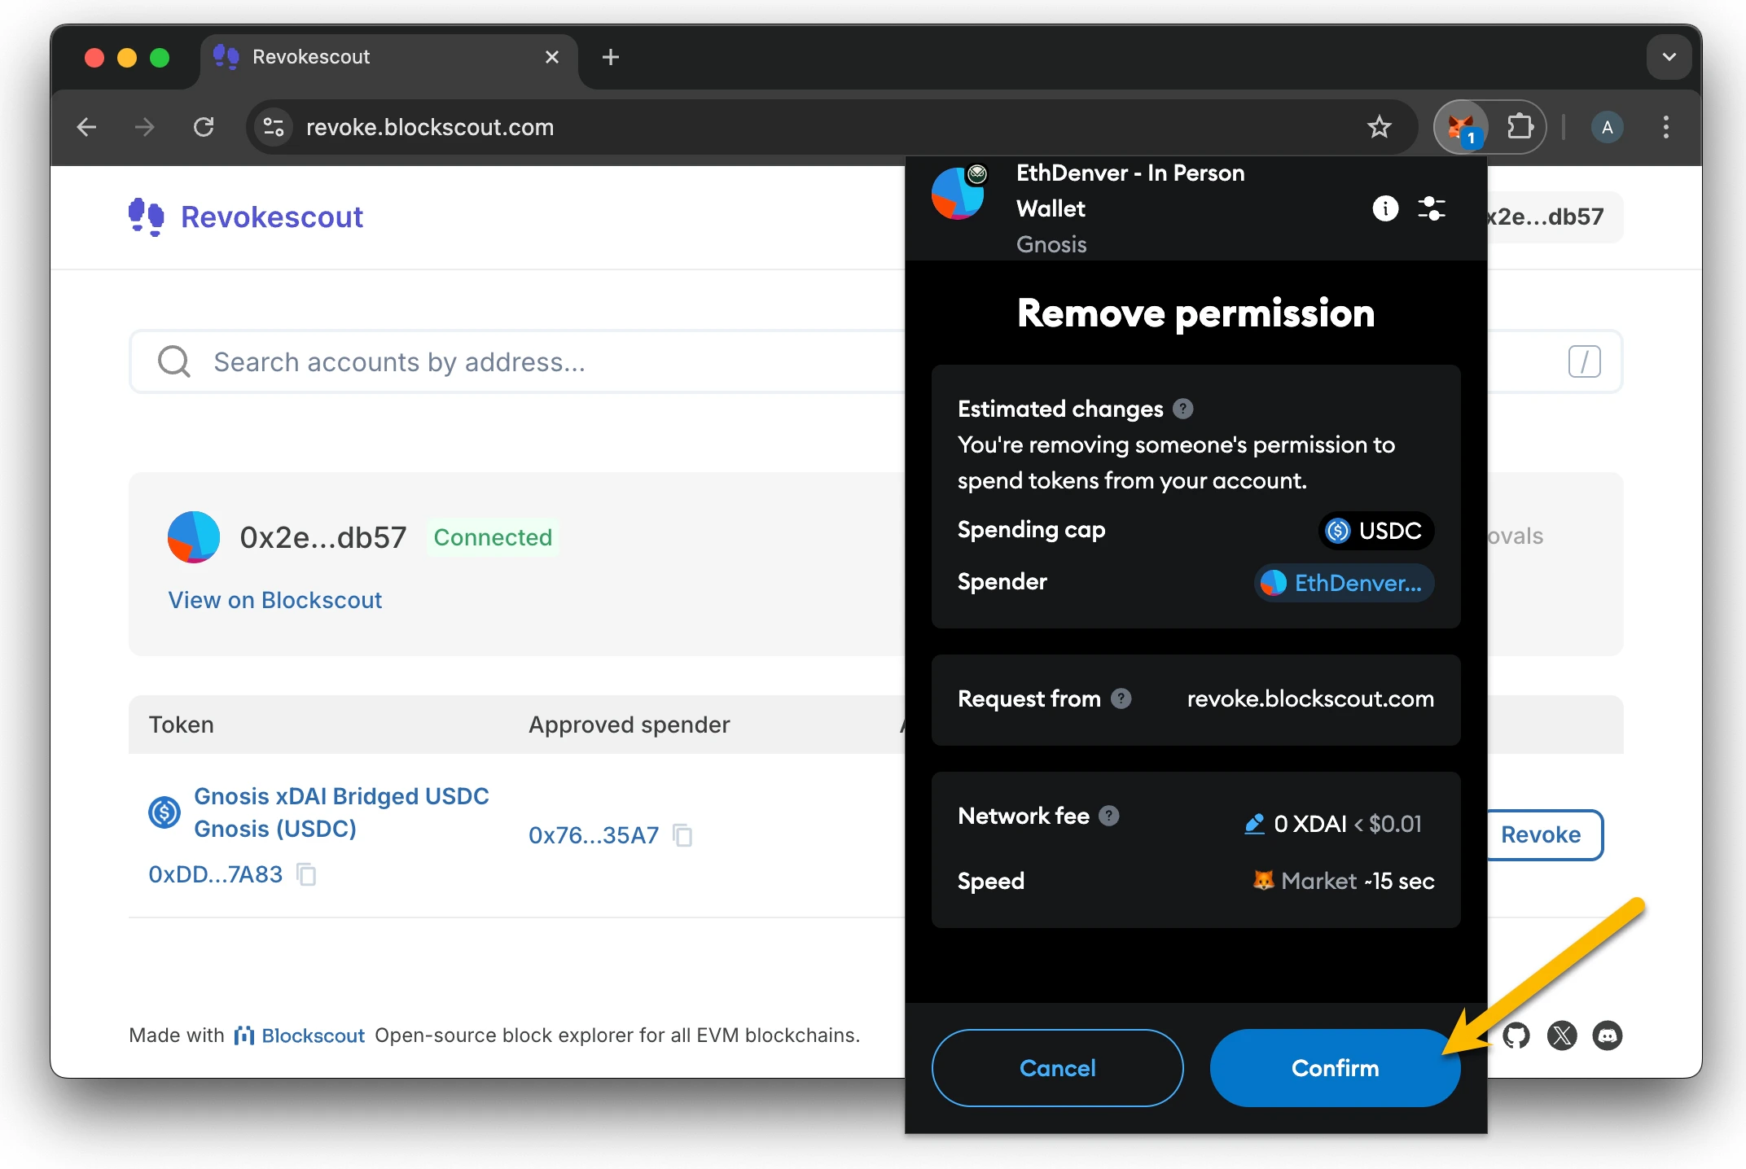Image resolution: width=1746 pixels, height=1169 pixels.
Task: Open a new browser tab
Action: (x=610, y=57)
